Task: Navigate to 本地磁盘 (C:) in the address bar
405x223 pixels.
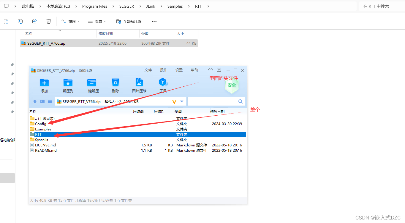Action: (58, 6)
